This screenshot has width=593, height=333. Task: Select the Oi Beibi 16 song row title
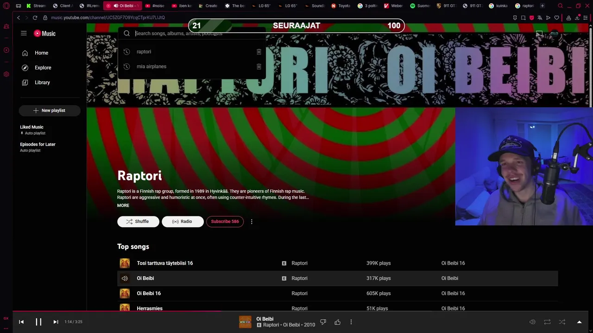coord(149,293)
